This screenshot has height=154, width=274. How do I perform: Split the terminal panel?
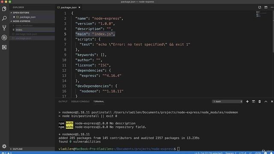(253, 101)
